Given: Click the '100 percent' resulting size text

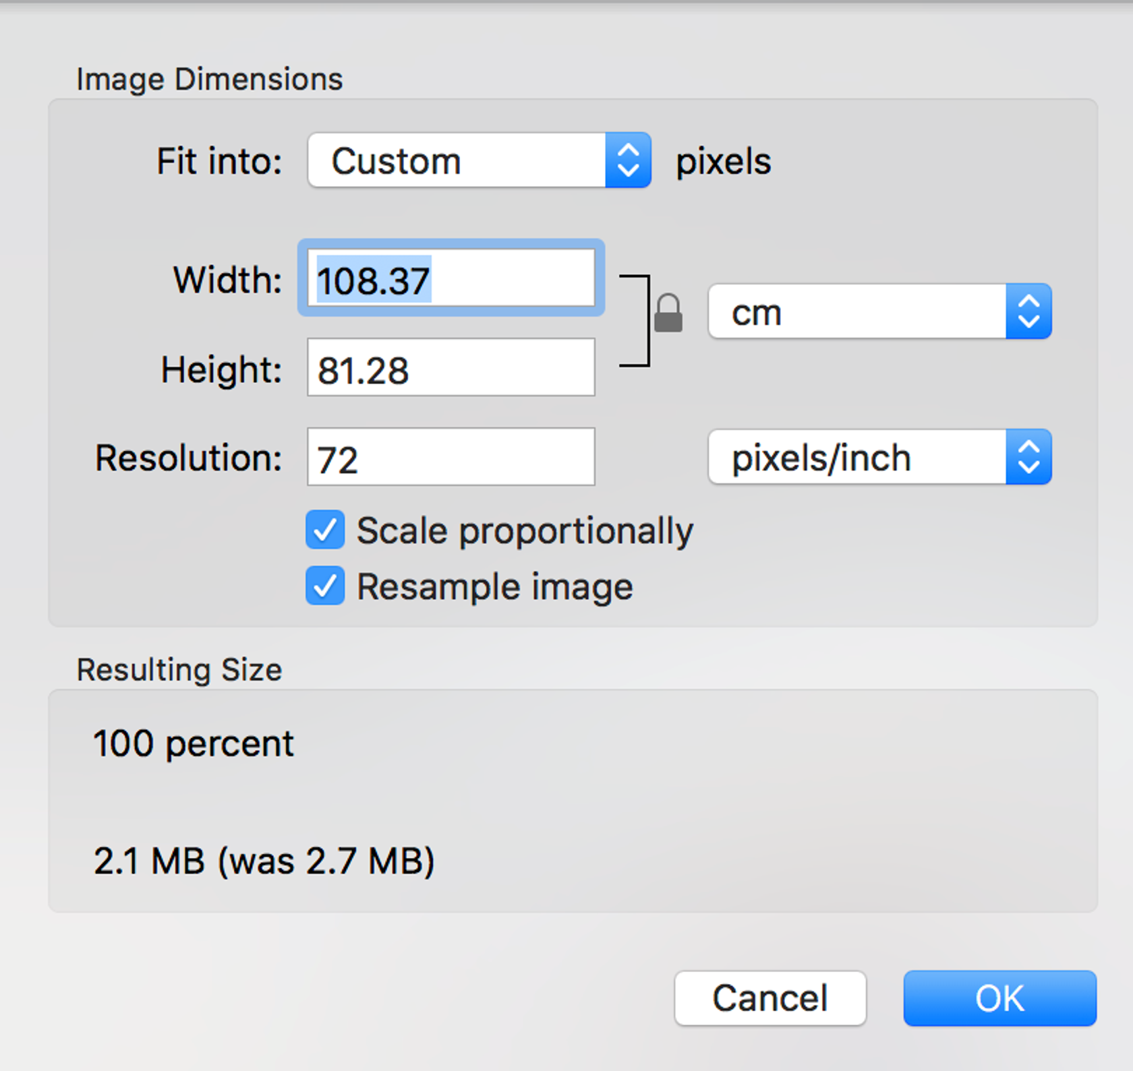Looking at the screenshot, I should (x=194, y=744).
